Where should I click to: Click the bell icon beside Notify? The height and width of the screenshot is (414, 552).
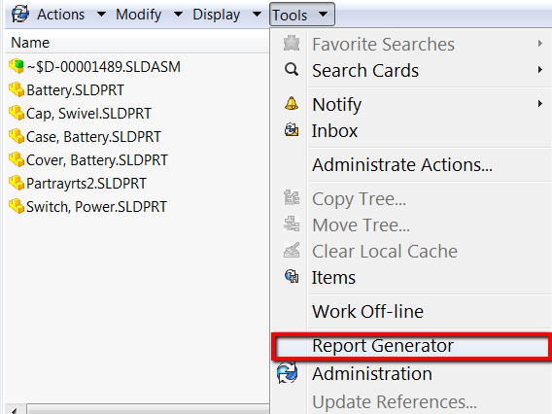click(x=292, y=103)
